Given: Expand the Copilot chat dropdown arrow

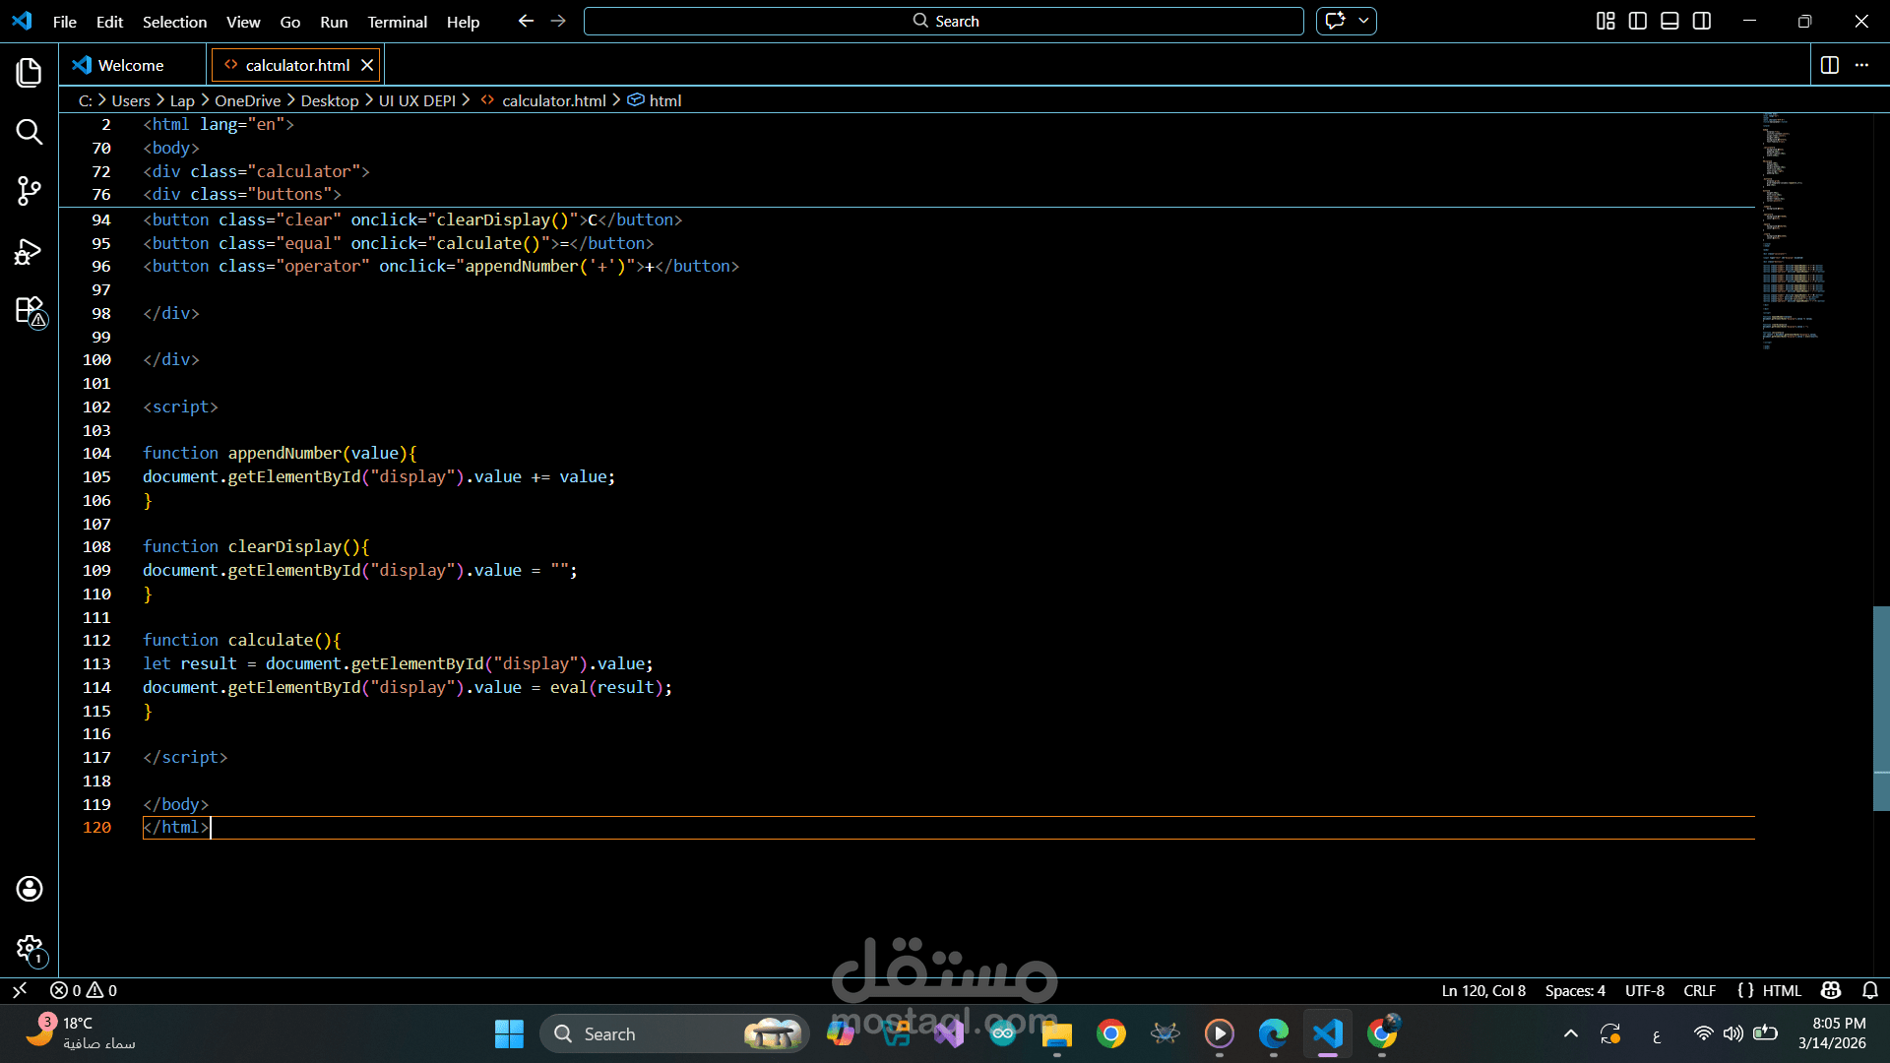Looking at the screenshot, I should tap(1363, 21).
